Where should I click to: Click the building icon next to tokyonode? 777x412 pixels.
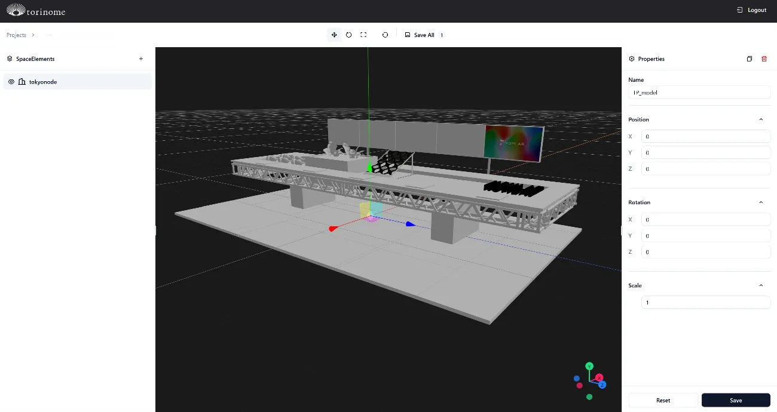point(22,81)
